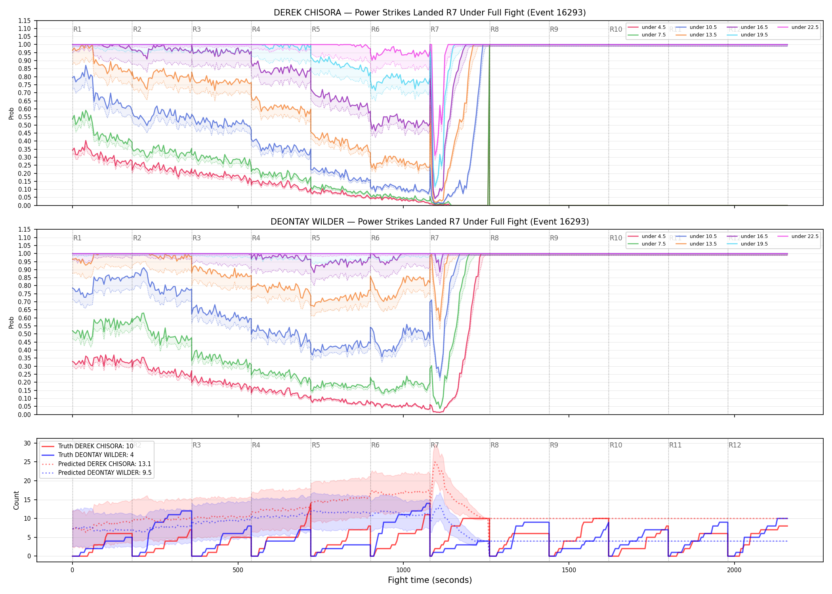Click the x-axis tick label '0'
The width and height of the screenshot is (832, 594).
click(73, 570)
